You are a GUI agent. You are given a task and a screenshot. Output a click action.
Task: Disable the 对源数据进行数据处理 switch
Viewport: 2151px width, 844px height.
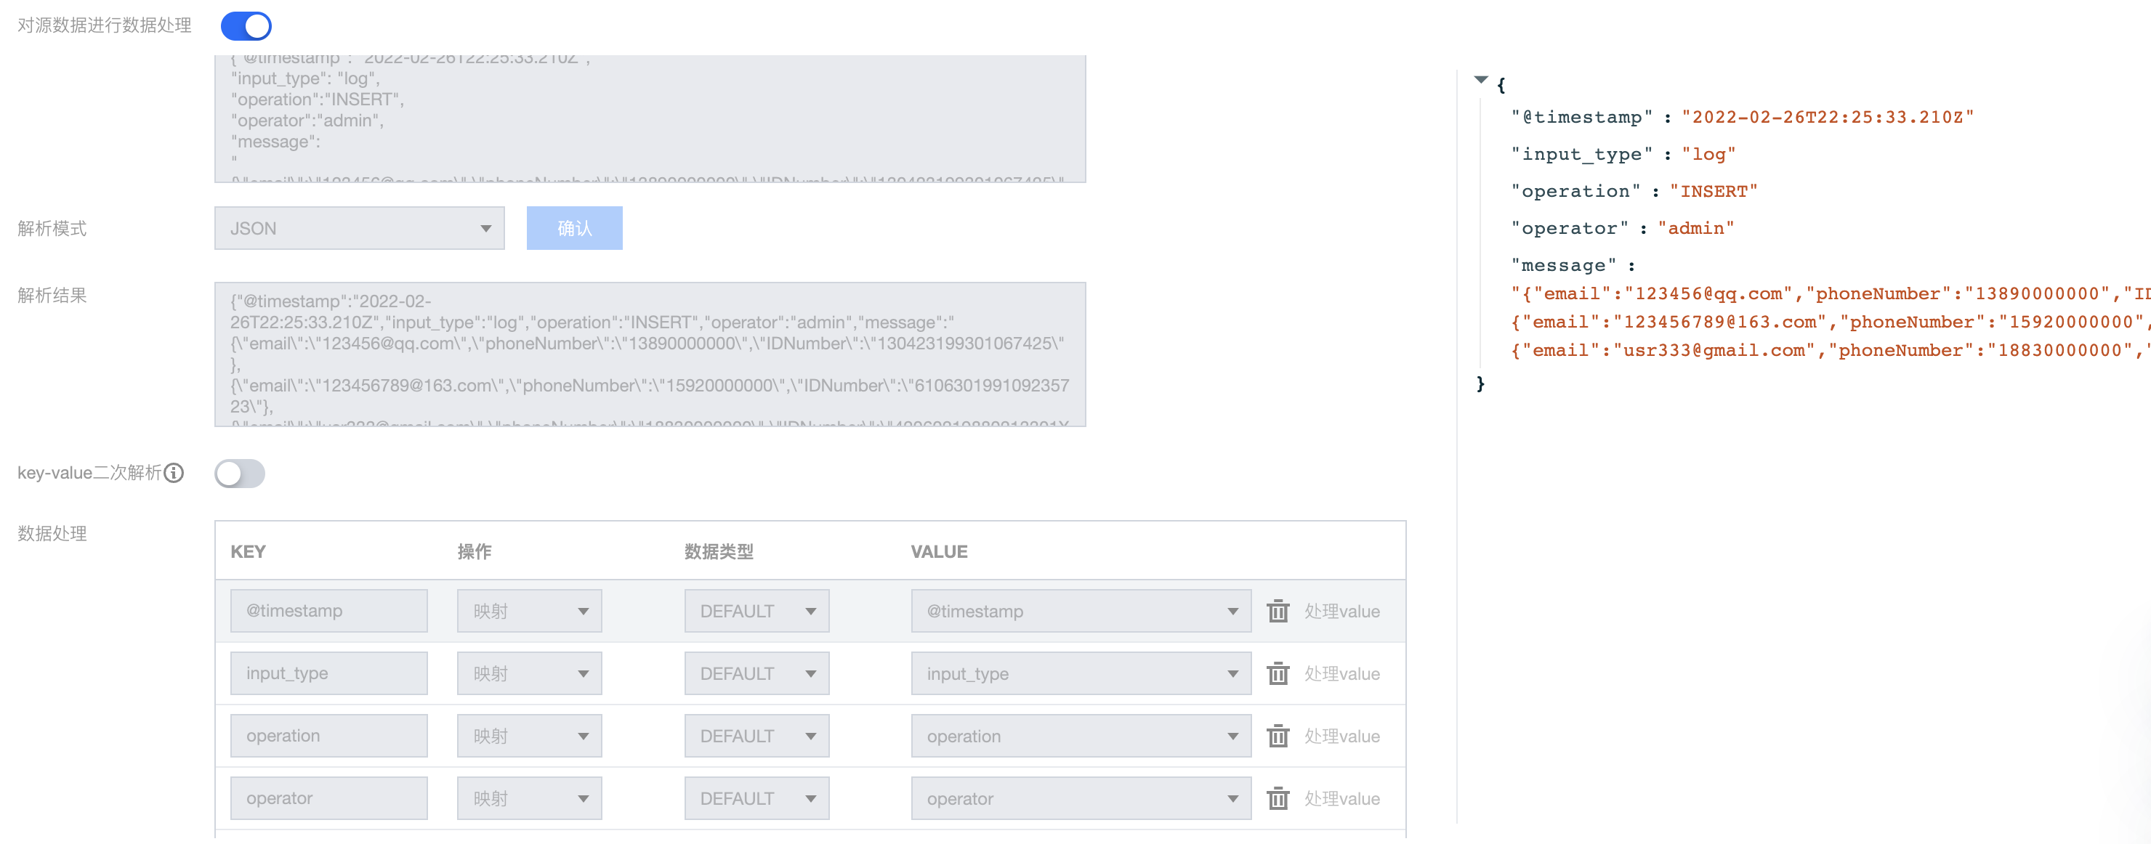point(246,26)
